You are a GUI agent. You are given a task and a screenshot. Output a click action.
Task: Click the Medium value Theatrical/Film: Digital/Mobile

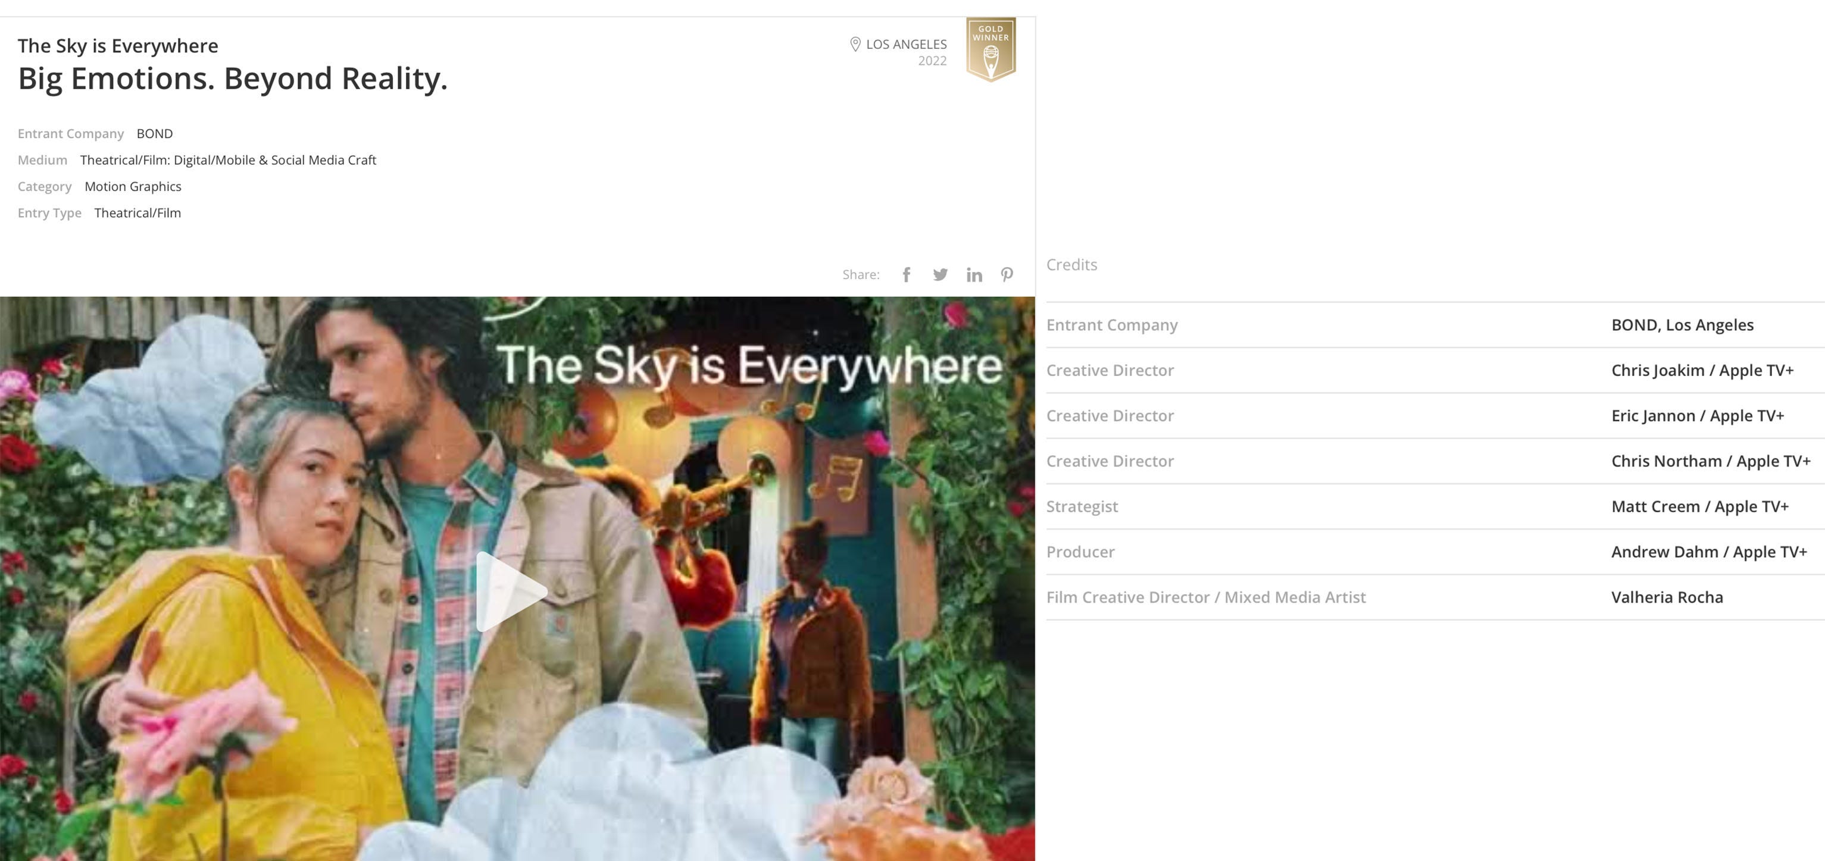228,160
